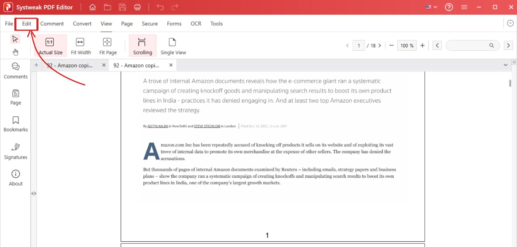Screen dimensions: 517x247
Task: Click the page number input field
Action: (x=359, y=45)
